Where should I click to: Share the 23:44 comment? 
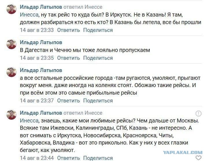(x=98, y=158)
